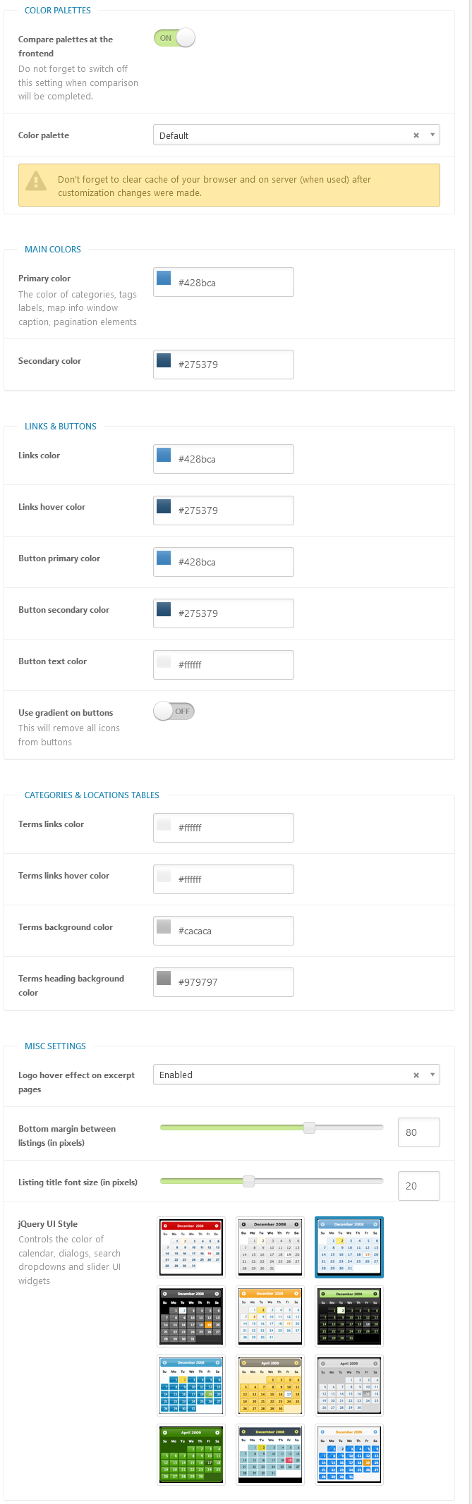
Task: Open the Terms background color swatch
Action: (164, 927)
